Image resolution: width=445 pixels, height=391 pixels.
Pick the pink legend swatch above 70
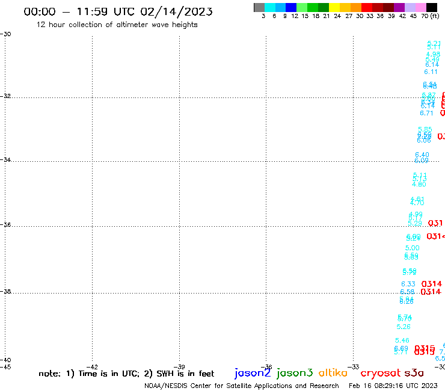[421, 7]
